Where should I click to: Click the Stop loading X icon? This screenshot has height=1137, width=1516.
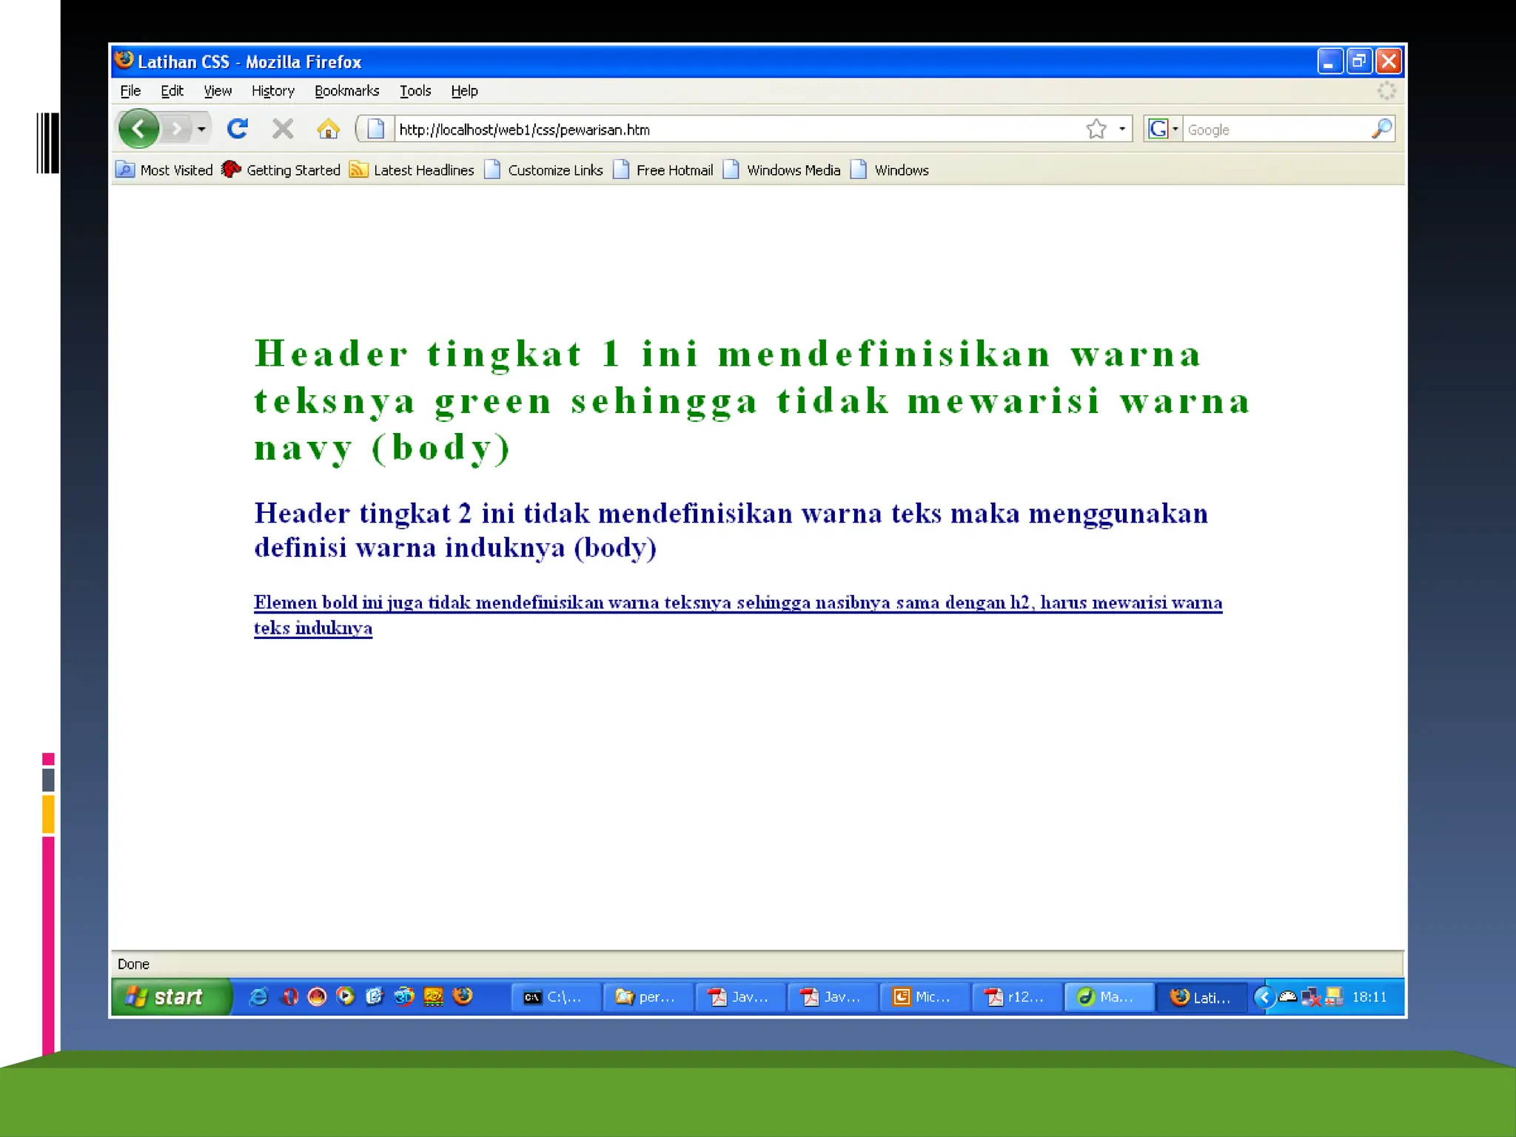coord(282,129)
